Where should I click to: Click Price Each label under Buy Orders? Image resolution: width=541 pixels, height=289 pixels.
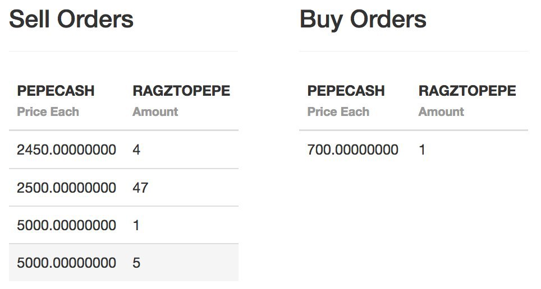tap(338, 112)
